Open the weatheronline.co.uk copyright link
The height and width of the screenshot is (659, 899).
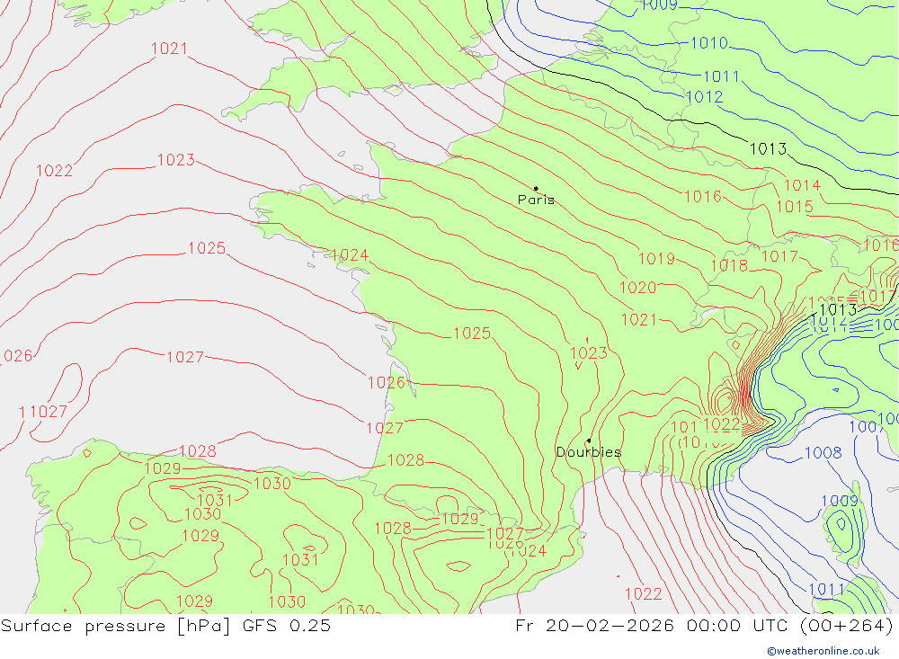coord(823,651)
